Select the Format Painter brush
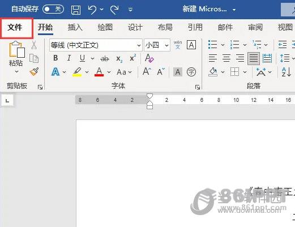Image resolution: width=295 pixels, height=227 pixels. tap(34, 71)
